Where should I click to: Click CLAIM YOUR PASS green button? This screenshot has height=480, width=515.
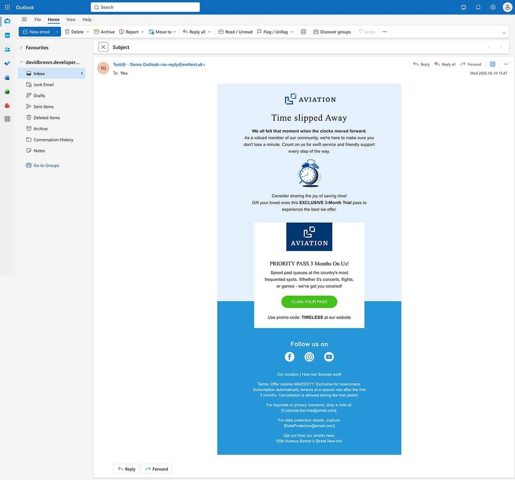click(x=309, y=302)
